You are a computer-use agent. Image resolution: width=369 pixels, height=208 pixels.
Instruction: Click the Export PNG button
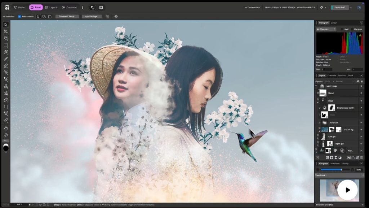pyautogui.click(x=340, y=7)
